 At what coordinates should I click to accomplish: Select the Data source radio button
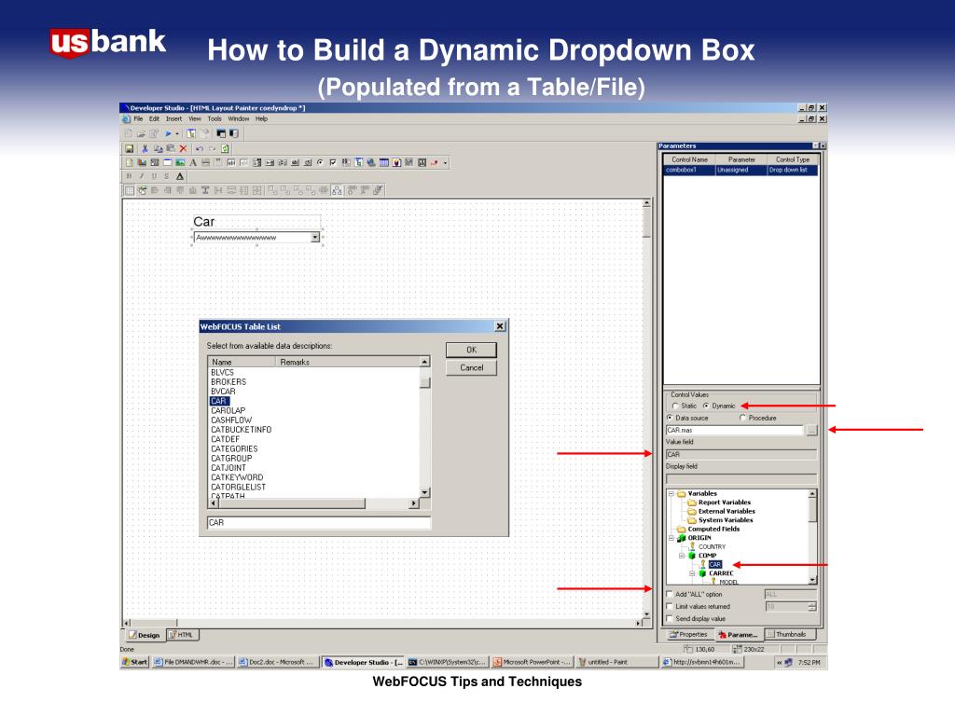click(670, 418)
